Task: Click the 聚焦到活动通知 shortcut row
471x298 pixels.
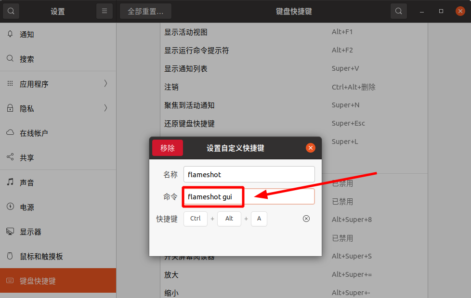Action: (294, 105)
